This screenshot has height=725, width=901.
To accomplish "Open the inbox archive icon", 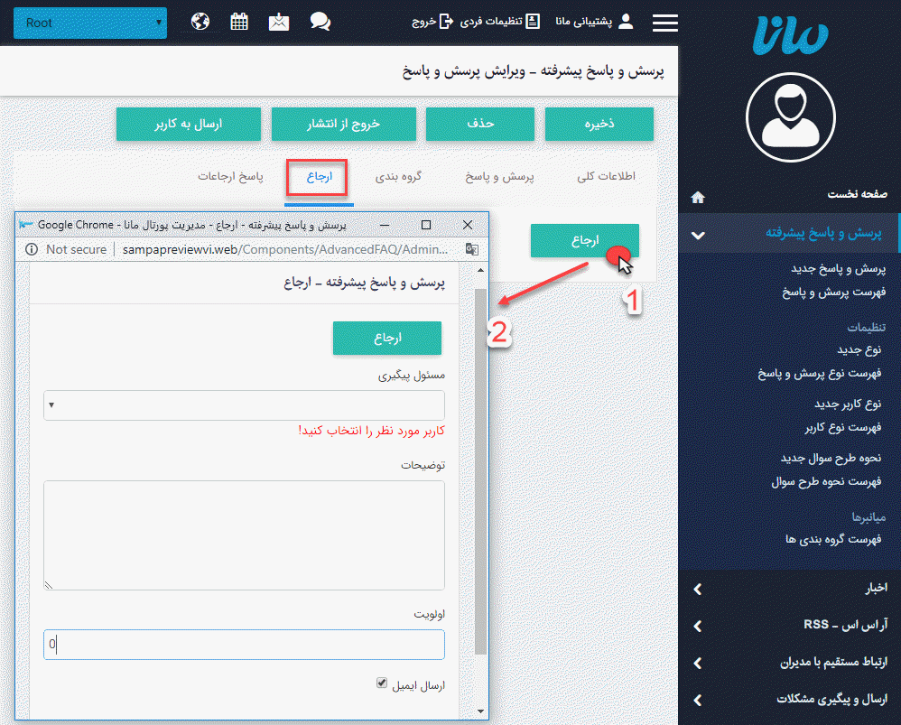I will pos(279,20).
